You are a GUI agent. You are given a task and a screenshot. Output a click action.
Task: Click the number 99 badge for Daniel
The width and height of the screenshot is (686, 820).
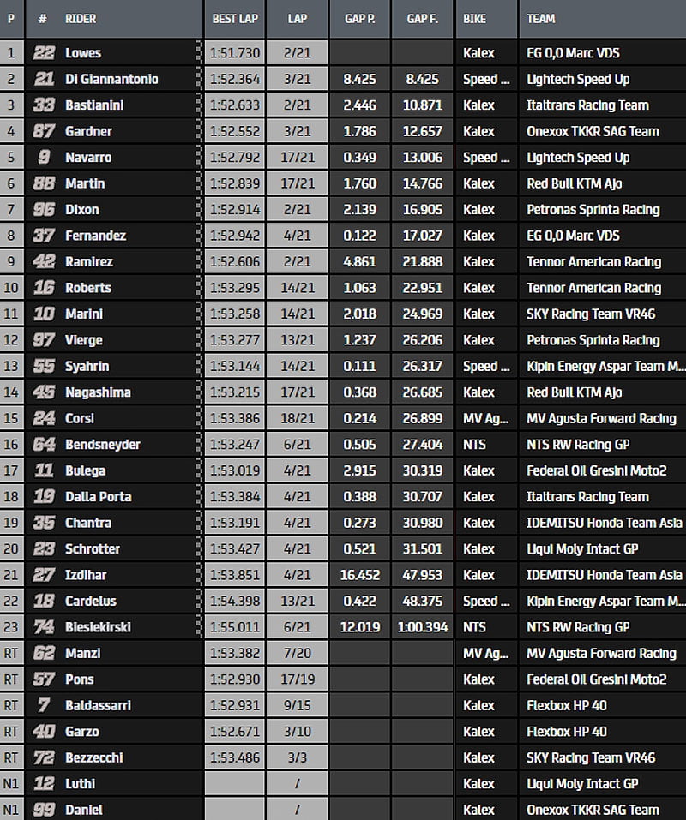(x=43, y=810)
